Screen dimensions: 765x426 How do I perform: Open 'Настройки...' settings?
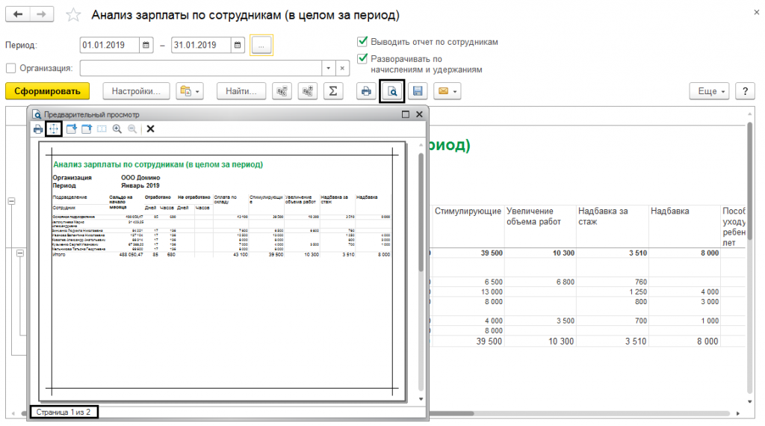[136, 91]
